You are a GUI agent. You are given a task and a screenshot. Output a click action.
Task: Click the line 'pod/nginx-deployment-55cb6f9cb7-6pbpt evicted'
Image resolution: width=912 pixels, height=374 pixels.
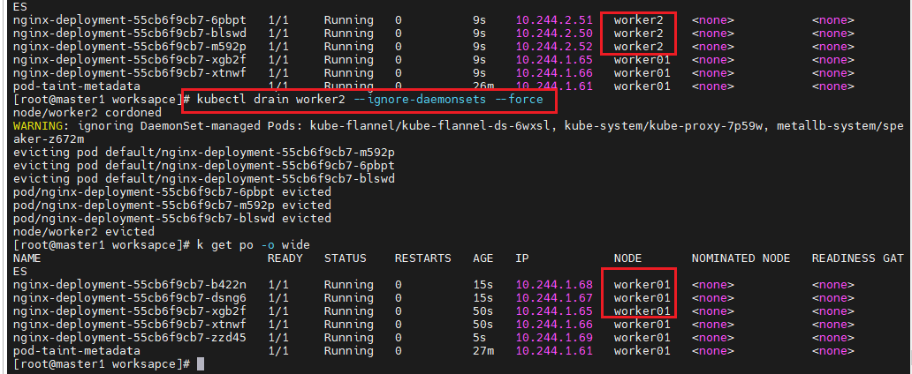click(172, 192)
